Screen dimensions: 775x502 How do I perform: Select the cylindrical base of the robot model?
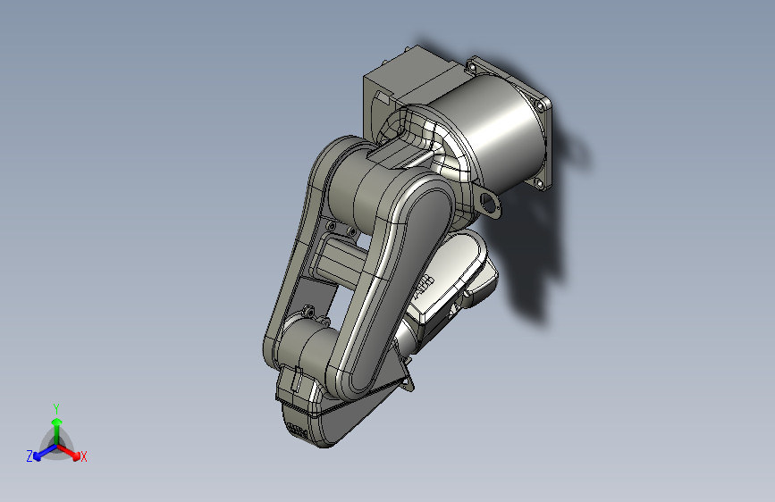tap(494, 132)
